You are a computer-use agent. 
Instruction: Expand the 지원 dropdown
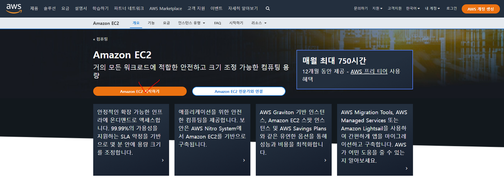coord(377,8)
